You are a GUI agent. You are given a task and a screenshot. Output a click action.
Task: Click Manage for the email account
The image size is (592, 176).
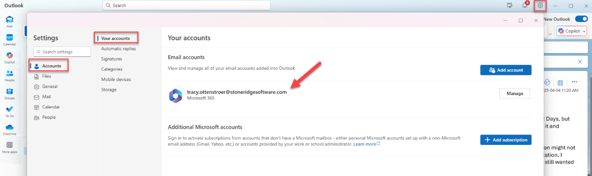pos(515,93)
